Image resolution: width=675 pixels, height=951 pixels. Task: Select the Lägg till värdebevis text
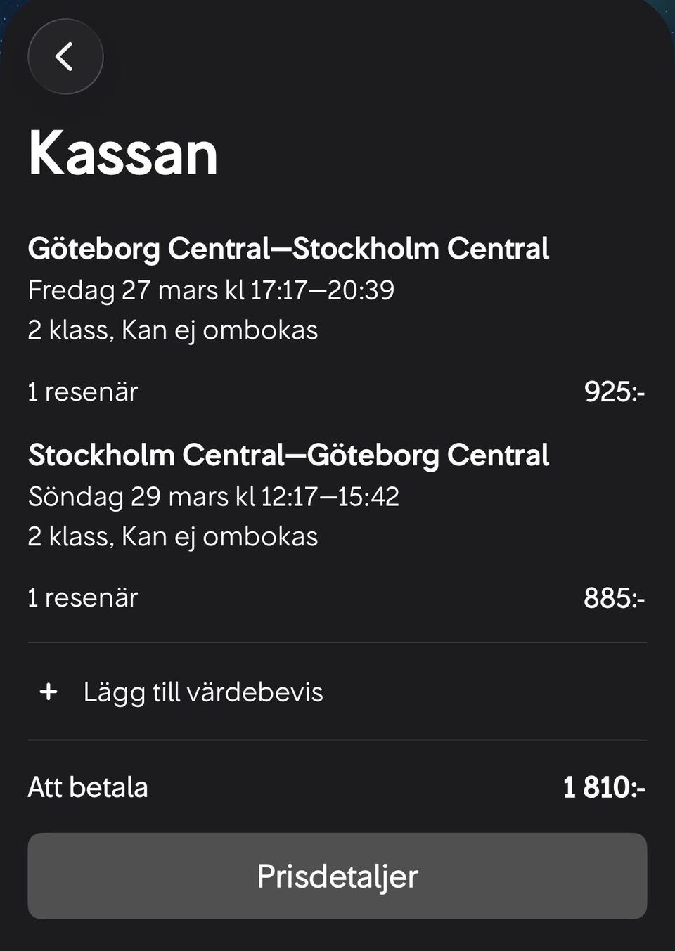click(202, 692)
